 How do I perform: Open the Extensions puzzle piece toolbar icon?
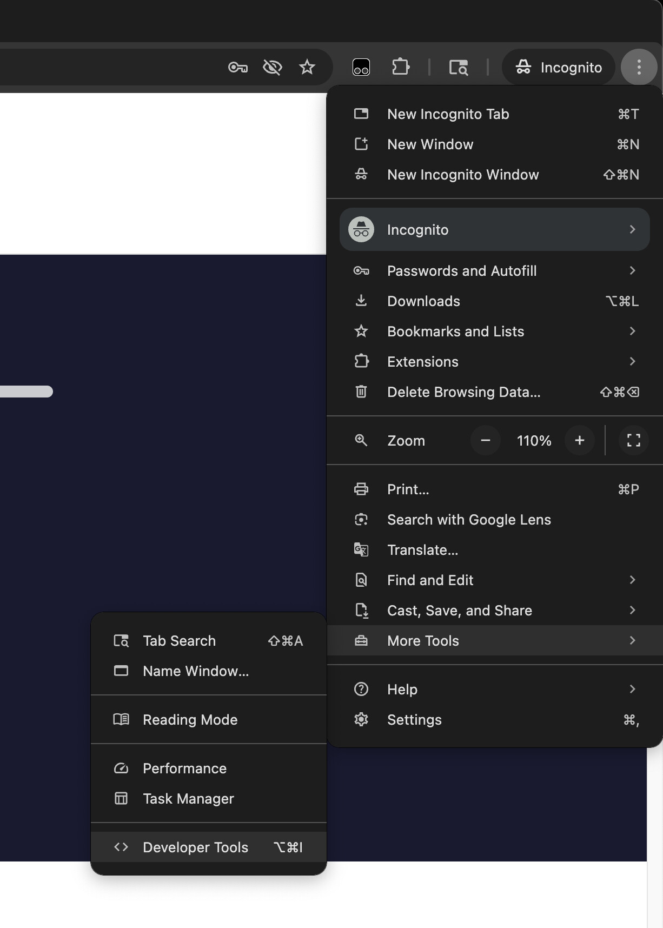[400, 67]
